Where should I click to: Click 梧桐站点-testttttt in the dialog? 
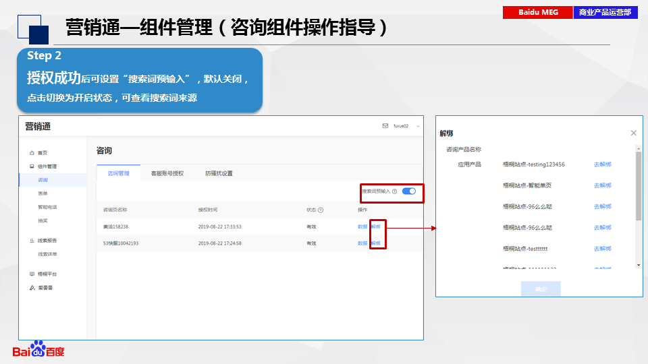(525, 249)
